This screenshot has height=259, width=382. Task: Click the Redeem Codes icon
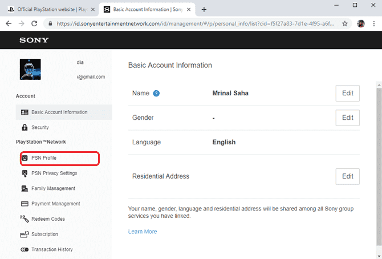click(25, 218)
